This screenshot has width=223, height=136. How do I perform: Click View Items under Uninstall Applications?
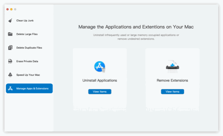coord(100,92)
